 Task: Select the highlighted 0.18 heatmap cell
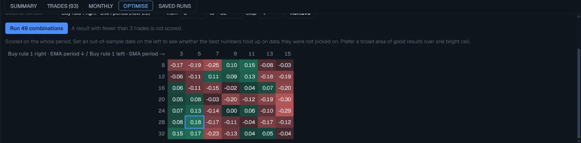[195, 122]
